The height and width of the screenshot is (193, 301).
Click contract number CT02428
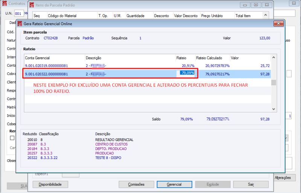pyautogui.click(x=51, y=38)
